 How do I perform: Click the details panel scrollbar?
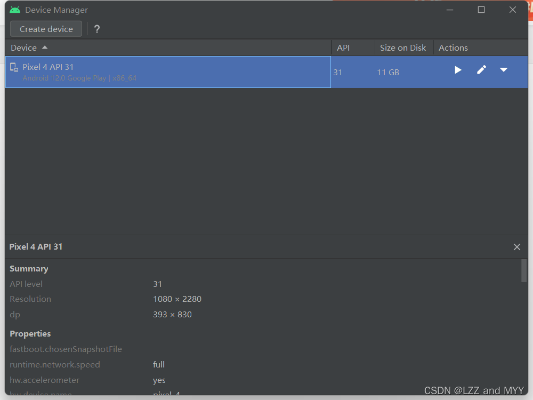pyautogui.click(x=524, y=271)
